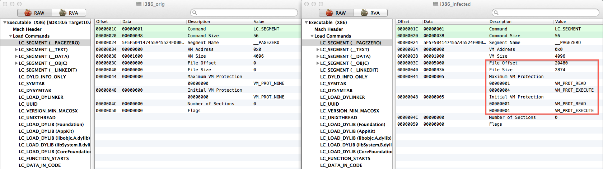Select LC_SYMTAB in i386_orig window
Image resolution: width=603 pixels, height=169 pixels.
click(32, 84)
